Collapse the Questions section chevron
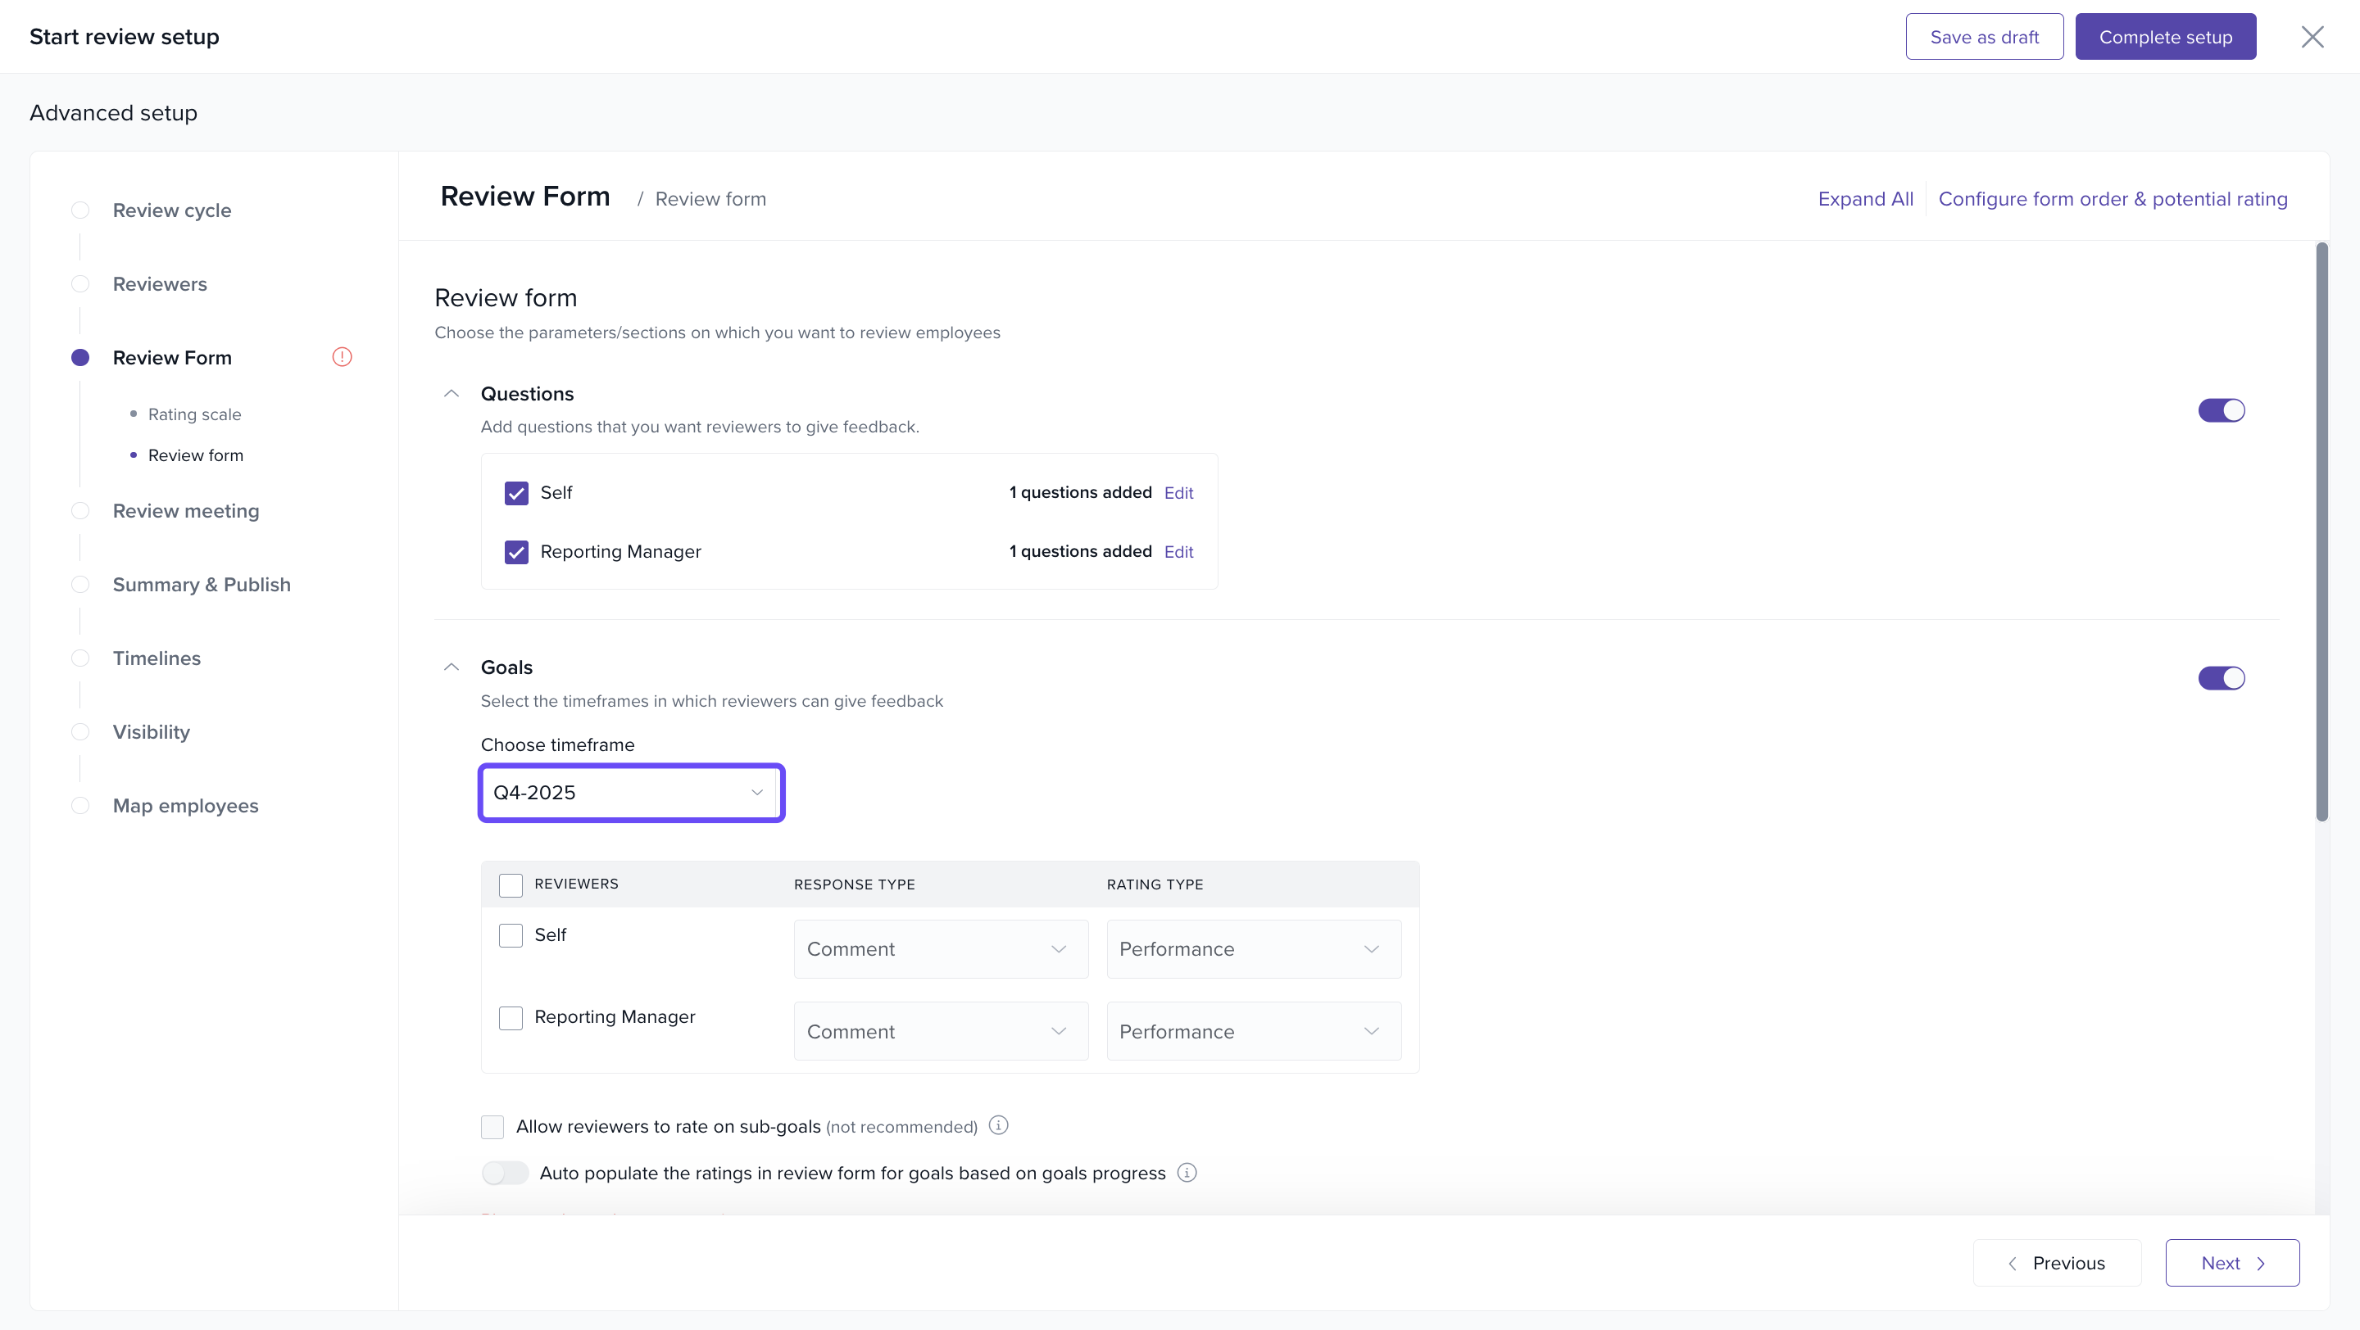Image resolution: width=2360 pixels, height=1330 pixels. click(451, 394)
